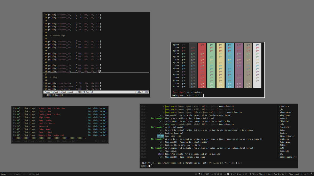Image resolution: width=314 pixels, height=176 pixels.
Task: Click the '03.06PM' time in IRC status bar
Action: pos(146,163)
